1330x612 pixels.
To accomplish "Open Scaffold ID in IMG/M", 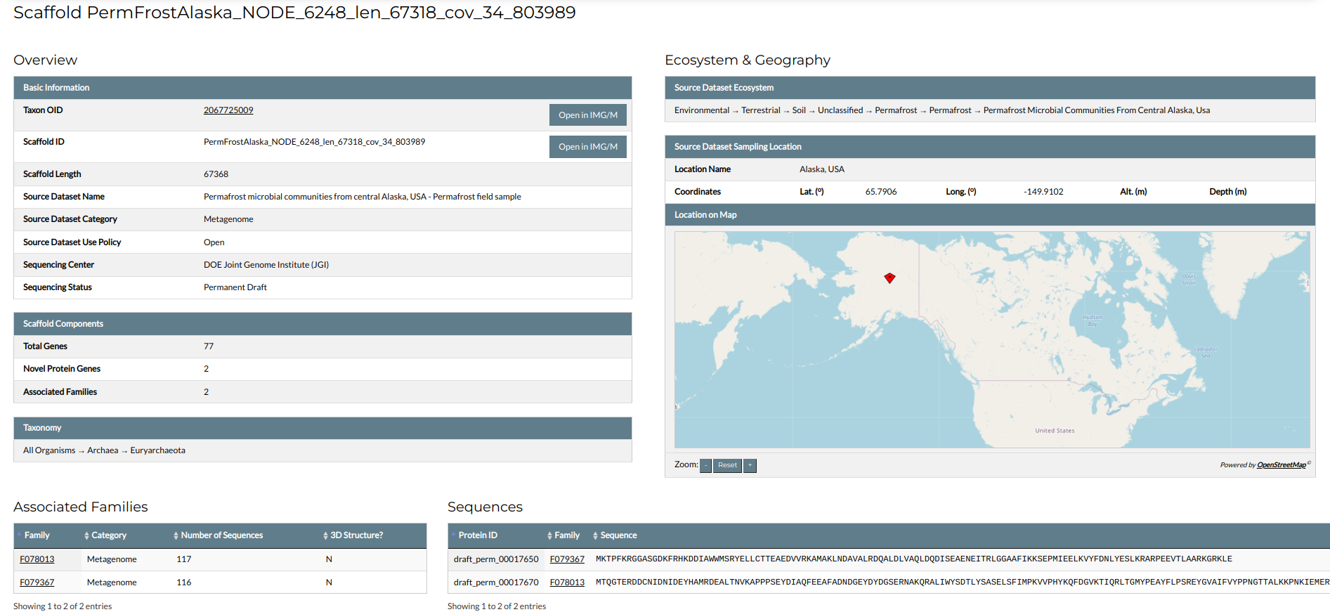I will (x=587, y=147).
